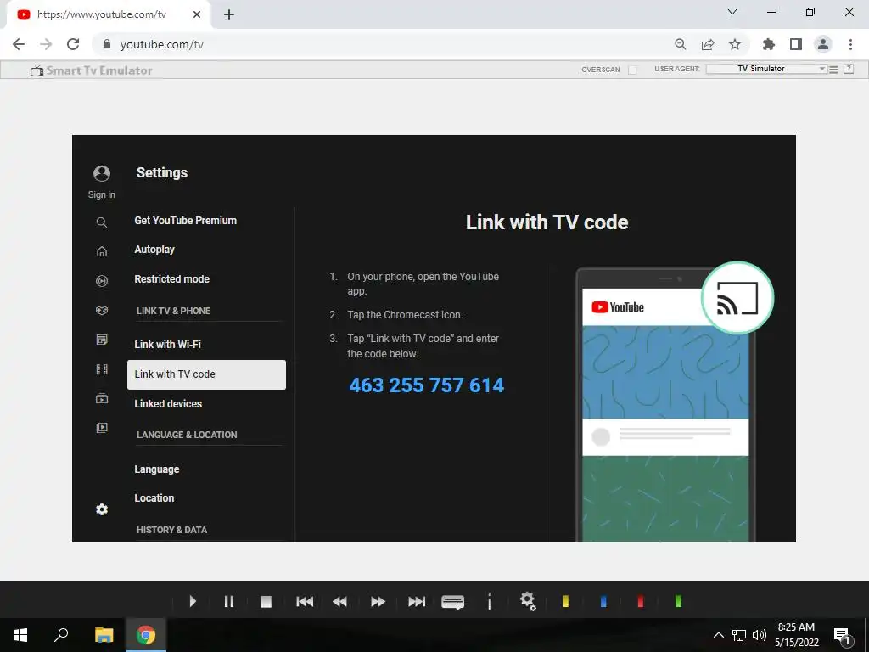Select the youtube.com/tv browser tab
The width and height of the screenshot is (869, 652).
(108, 14)
